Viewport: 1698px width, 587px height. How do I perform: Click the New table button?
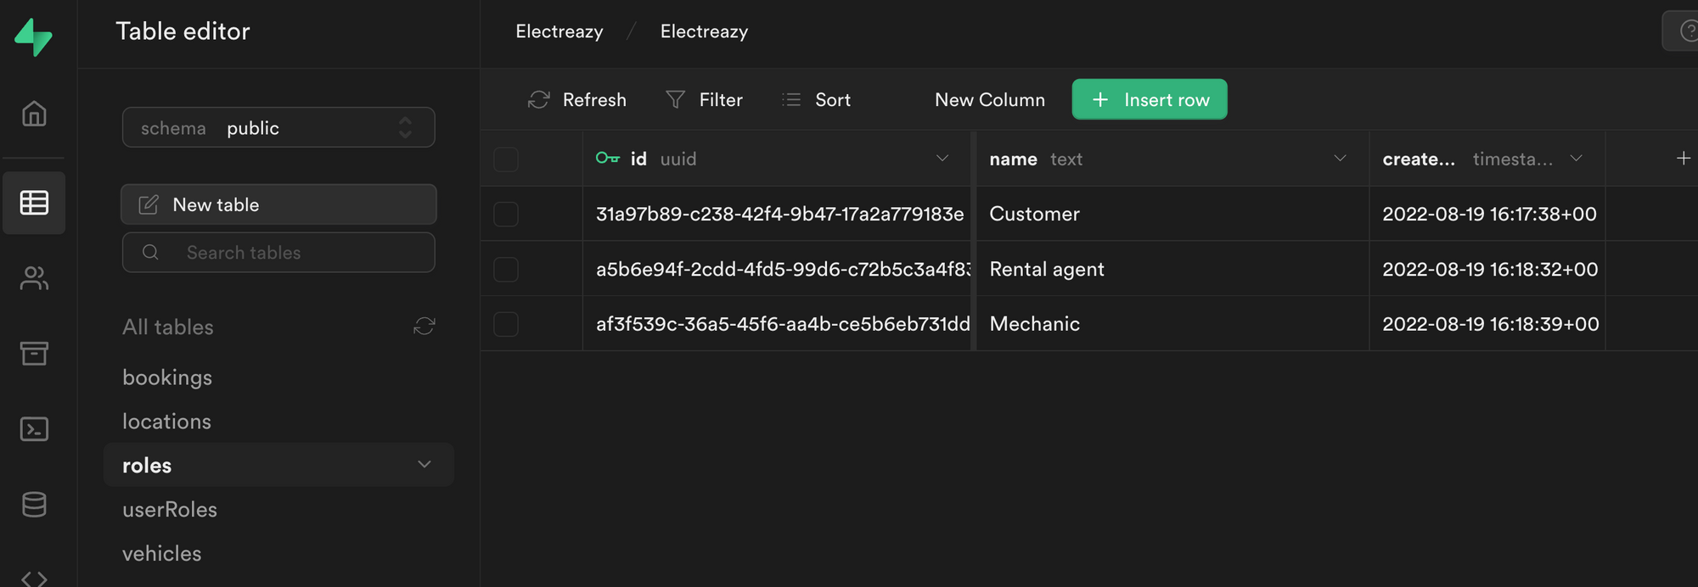(278, 204)
